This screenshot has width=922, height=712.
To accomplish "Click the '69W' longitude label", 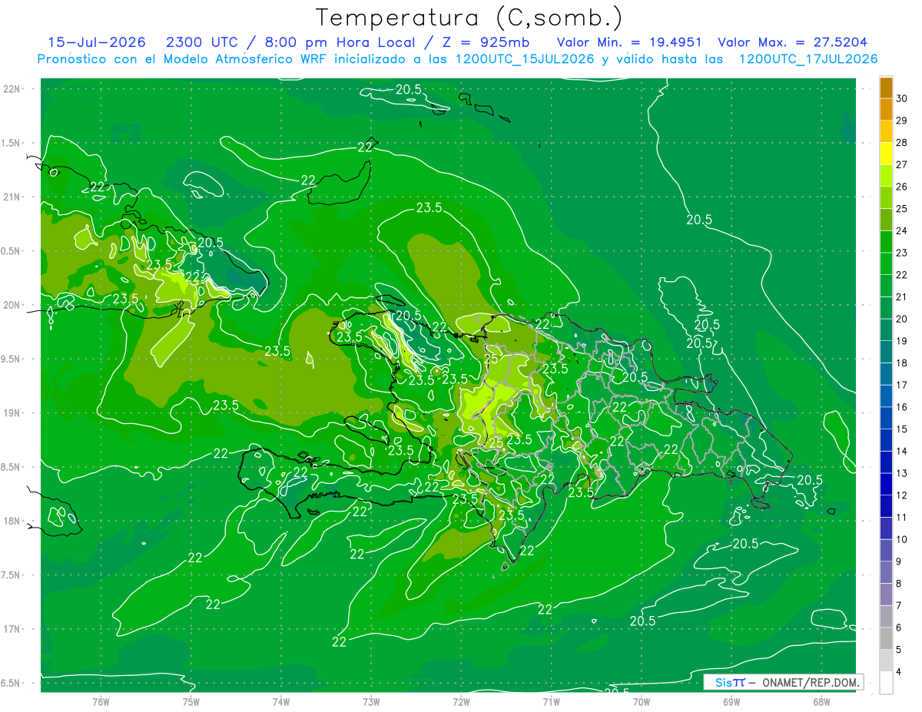I will pos(731,701).
